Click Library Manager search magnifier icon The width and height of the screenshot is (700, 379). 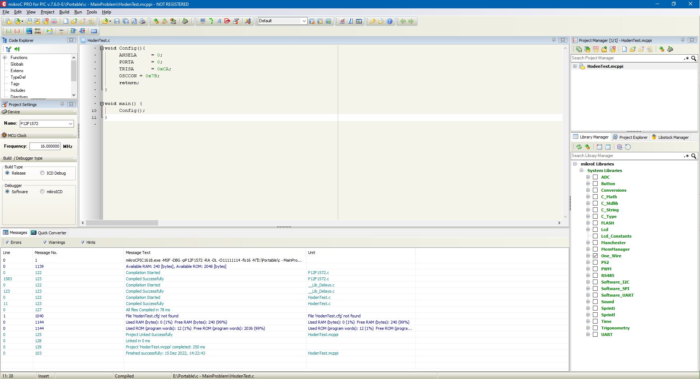point(694,156)
